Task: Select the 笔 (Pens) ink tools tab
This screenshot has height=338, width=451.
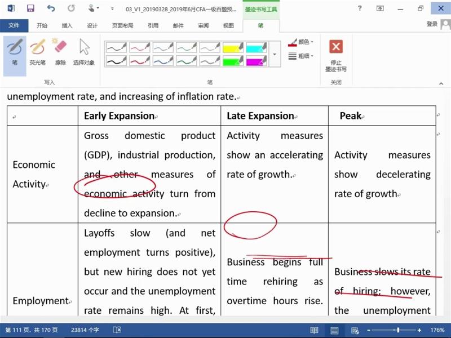Action: 260,25
